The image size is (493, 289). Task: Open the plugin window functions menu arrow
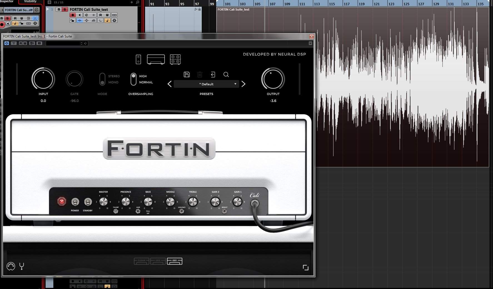coord(310,43)
